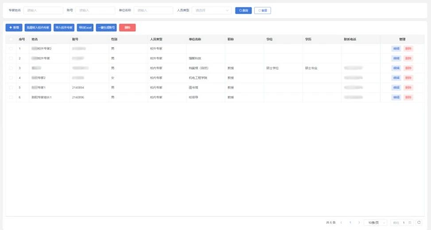The image size is (431, 230).
Task: Click the 专家姓名 input field
Action: 43,10
